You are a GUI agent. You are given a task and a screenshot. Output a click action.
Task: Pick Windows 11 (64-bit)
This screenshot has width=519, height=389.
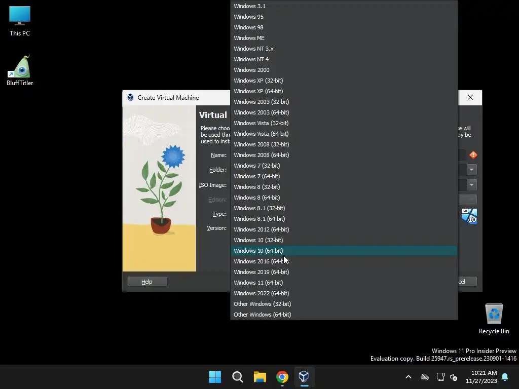coord(344,283)
